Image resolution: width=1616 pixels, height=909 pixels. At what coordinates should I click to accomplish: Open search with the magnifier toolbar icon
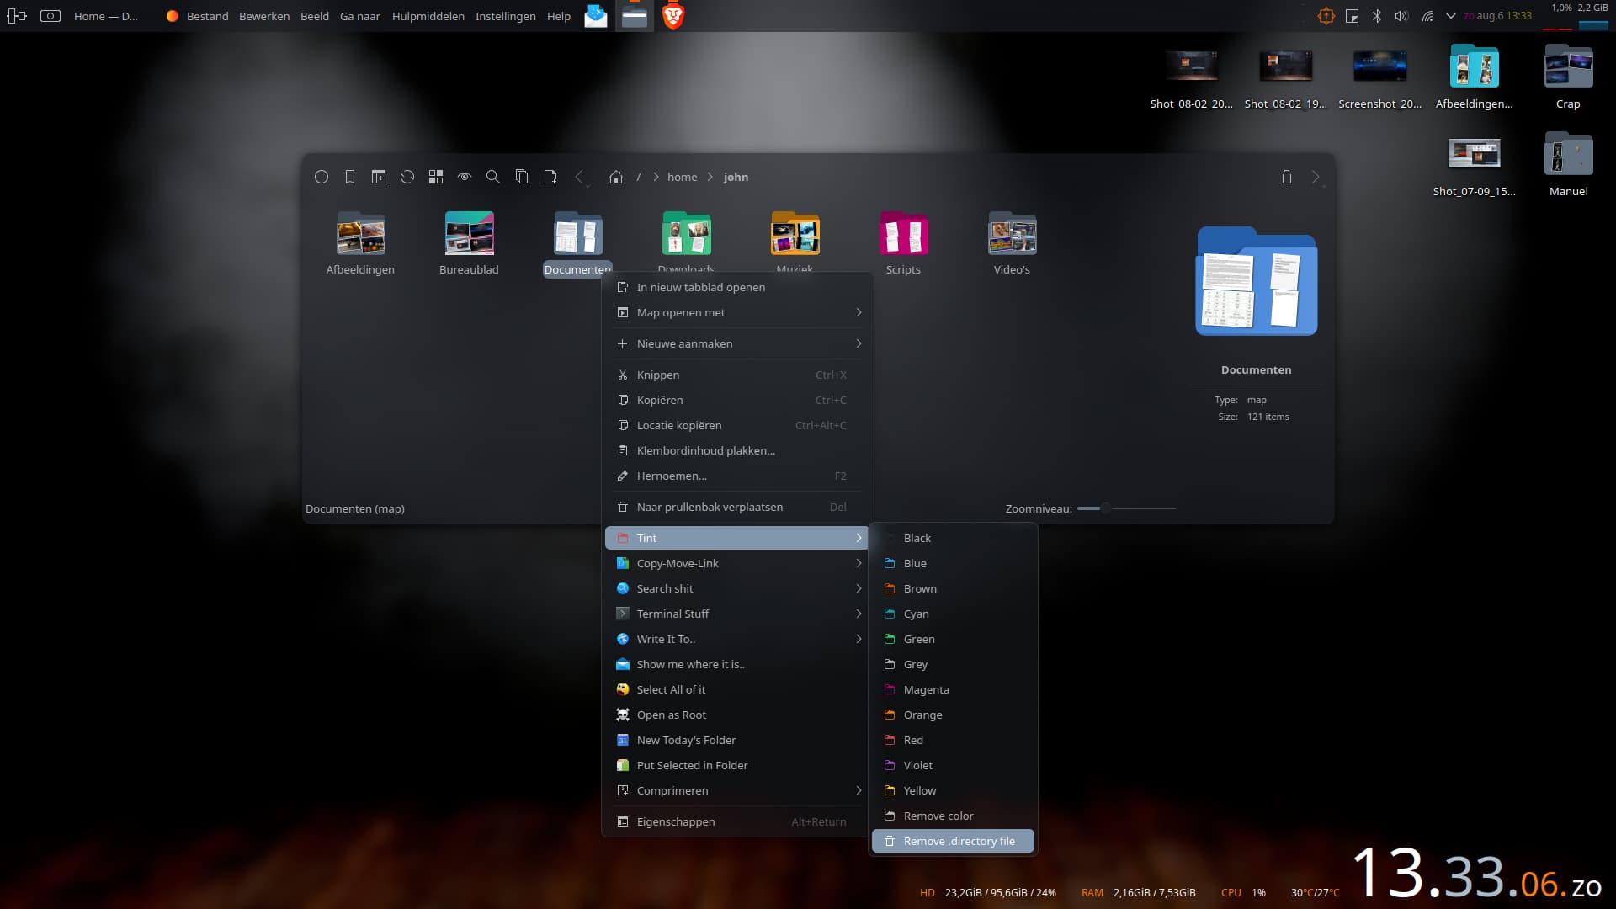point(493,177)
